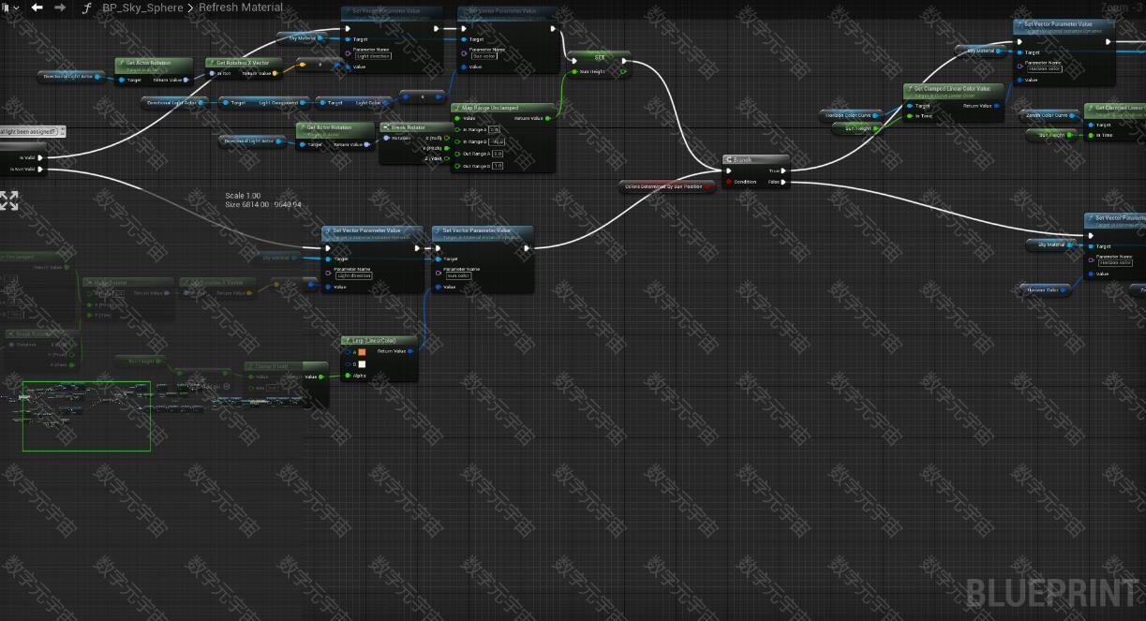Image resolution: width=1146 pixels, height=621 pixels.
Task: Click Y (Pitch) output pin on Break Rotator
Action: pos(446,148)
